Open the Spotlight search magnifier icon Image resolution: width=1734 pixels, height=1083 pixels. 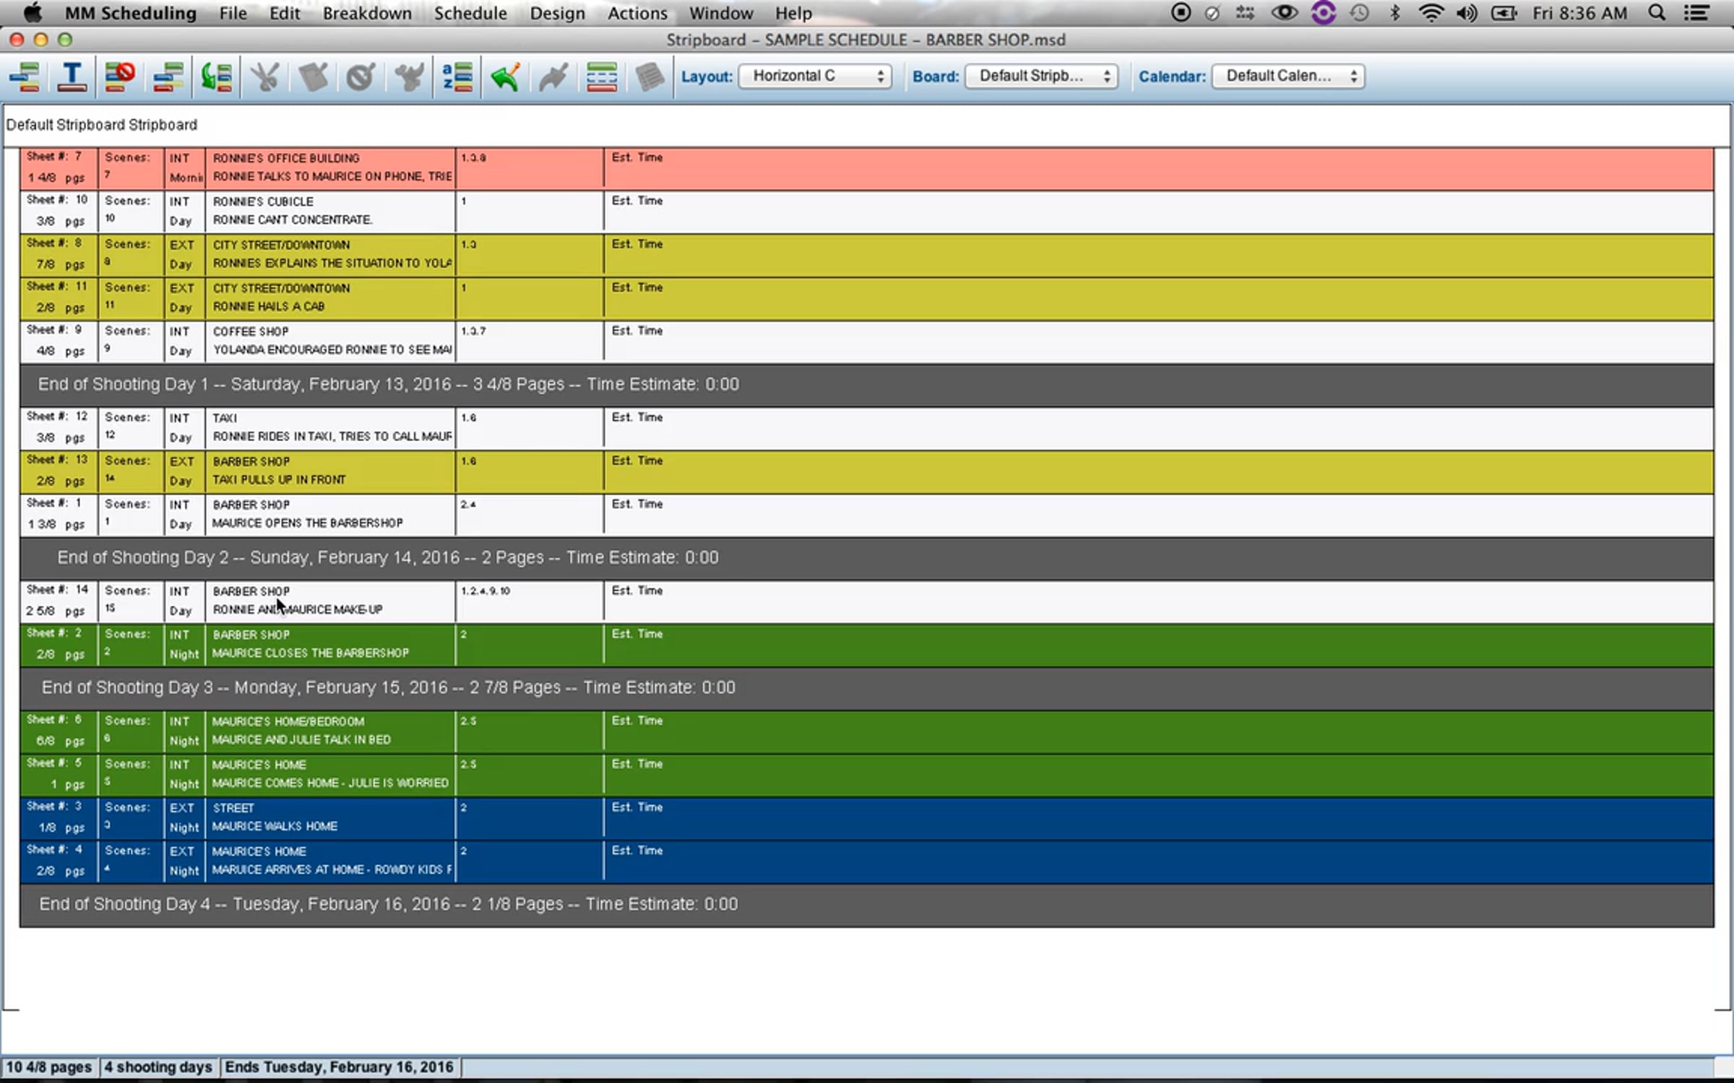tap(1657, 13)
